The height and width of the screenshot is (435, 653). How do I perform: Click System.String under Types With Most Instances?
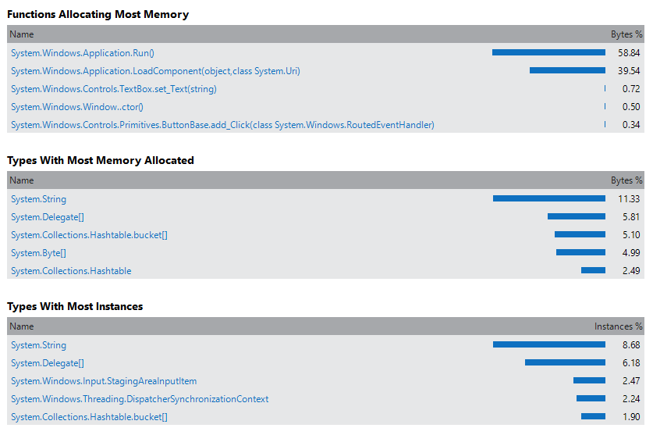click(x=38, y=345)
